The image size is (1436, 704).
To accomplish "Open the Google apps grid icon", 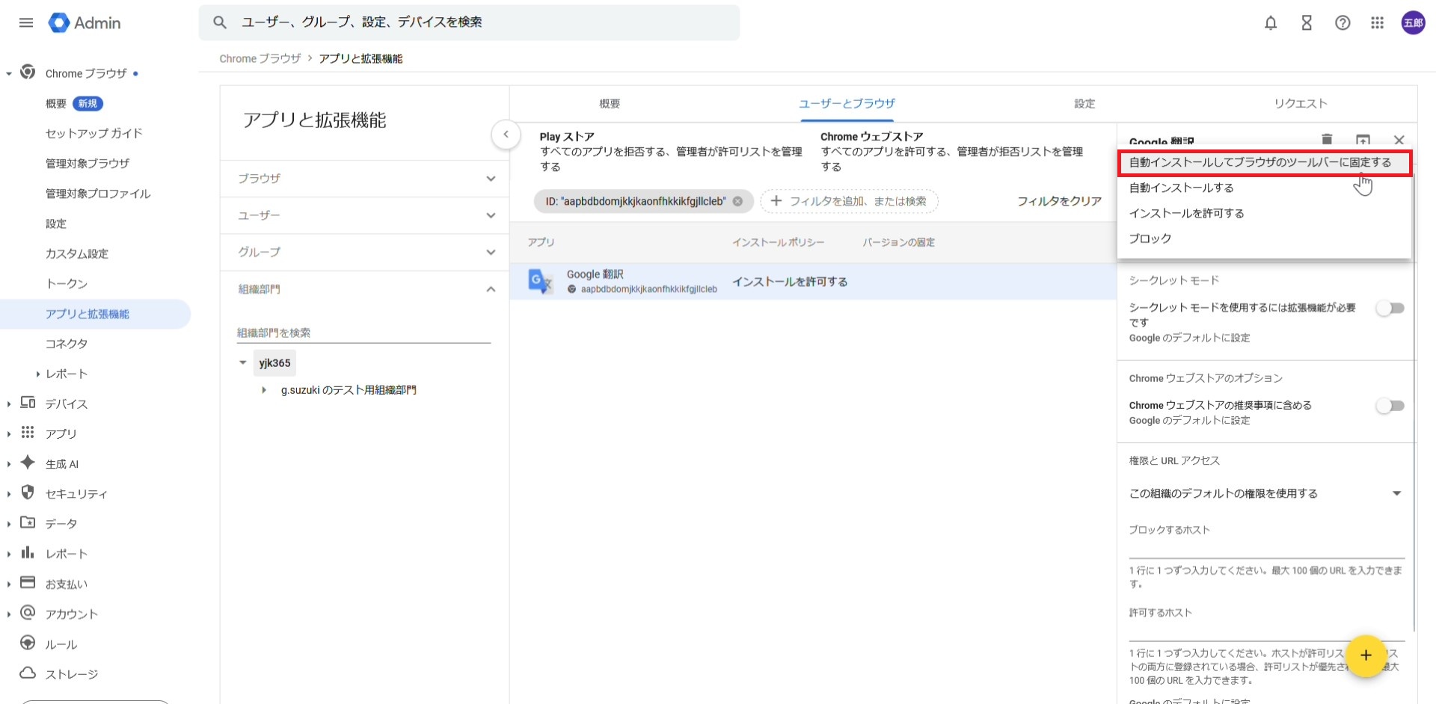I will (x=1377, y=23).
